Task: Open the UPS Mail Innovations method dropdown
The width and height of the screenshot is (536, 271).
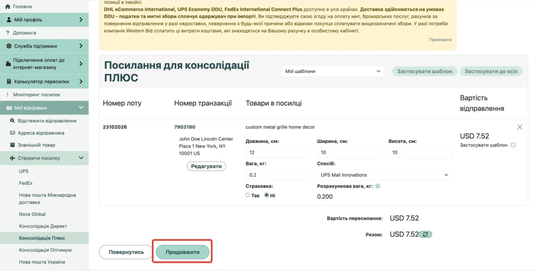Action: tap(385, 175)
